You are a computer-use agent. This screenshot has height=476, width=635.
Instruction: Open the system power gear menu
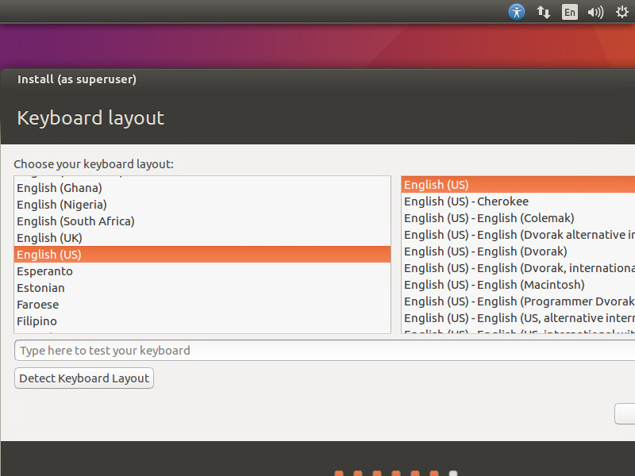[622, 12]
